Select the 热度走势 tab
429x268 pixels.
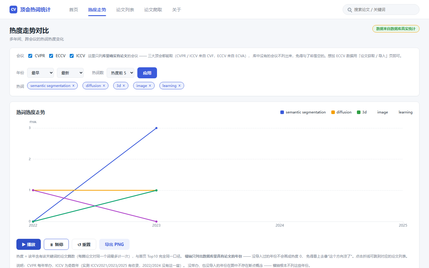pos(97,10)
